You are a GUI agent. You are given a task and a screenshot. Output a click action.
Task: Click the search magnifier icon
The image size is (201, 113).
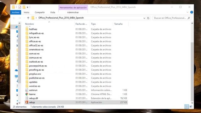(x=189, y=18)
